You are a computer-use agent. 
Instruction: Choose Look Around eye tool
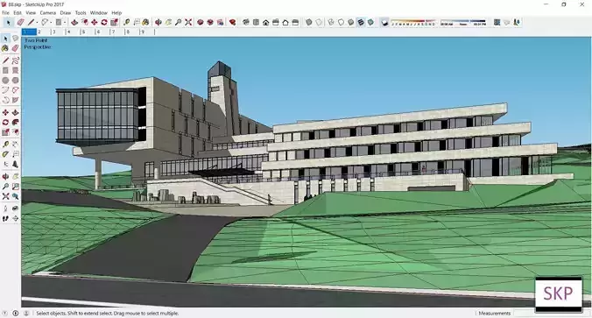15,208
